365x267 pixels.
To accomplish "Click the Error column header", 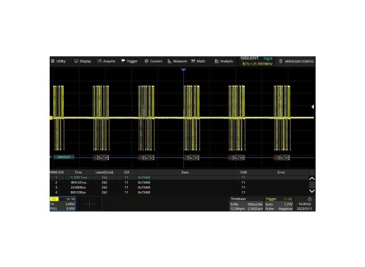I will coord(281,172).
